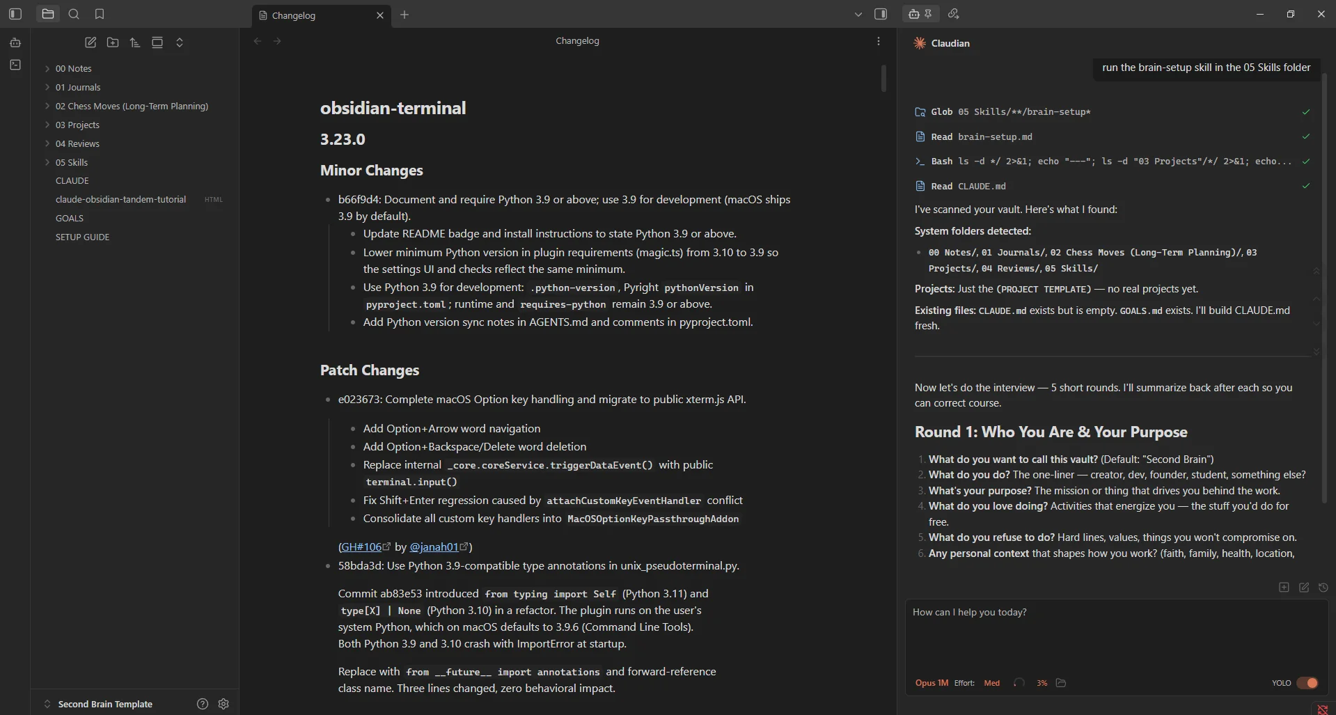Open the tab list dropdown chevron
This screenshot has height=715, width=1336.
point(858,14)
